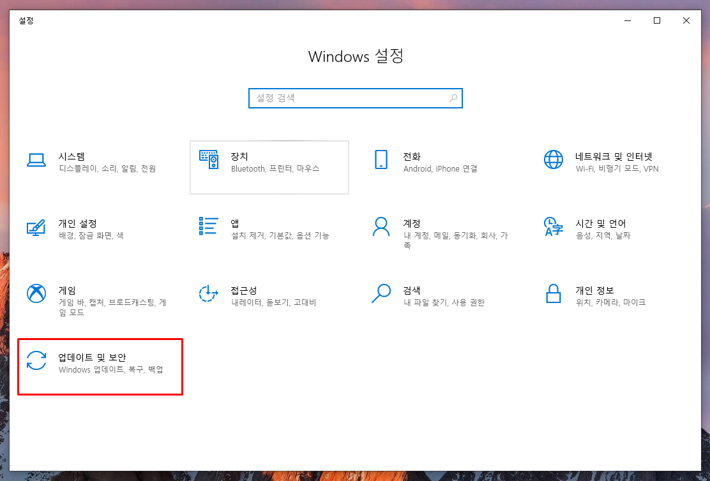Screen dimensions: 710x481
Task: Open the 게임 Xbox icon
Action: pyautogui.click(x=36, y=293)
